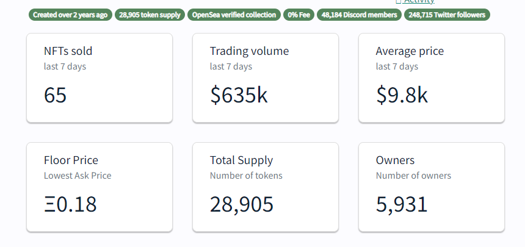The height and width of the screenshot is (247, 525).
Task: Open the Average price card
Action: pyautogui.click(x=432, y=77)
